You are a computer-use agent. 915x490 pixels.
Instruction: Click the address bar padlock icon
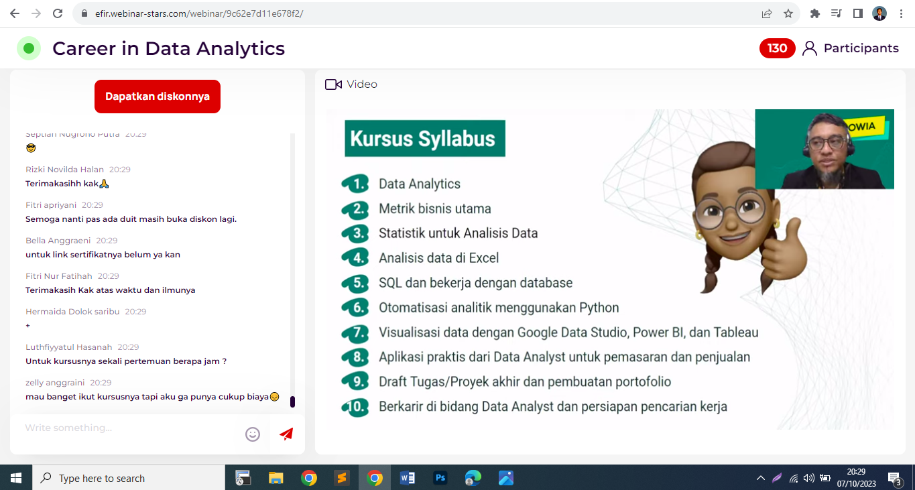[84, 13]
